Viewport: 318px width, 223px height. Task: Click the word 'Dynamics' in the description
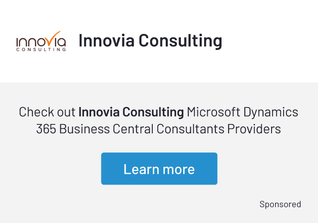click(x=270, y=112)
